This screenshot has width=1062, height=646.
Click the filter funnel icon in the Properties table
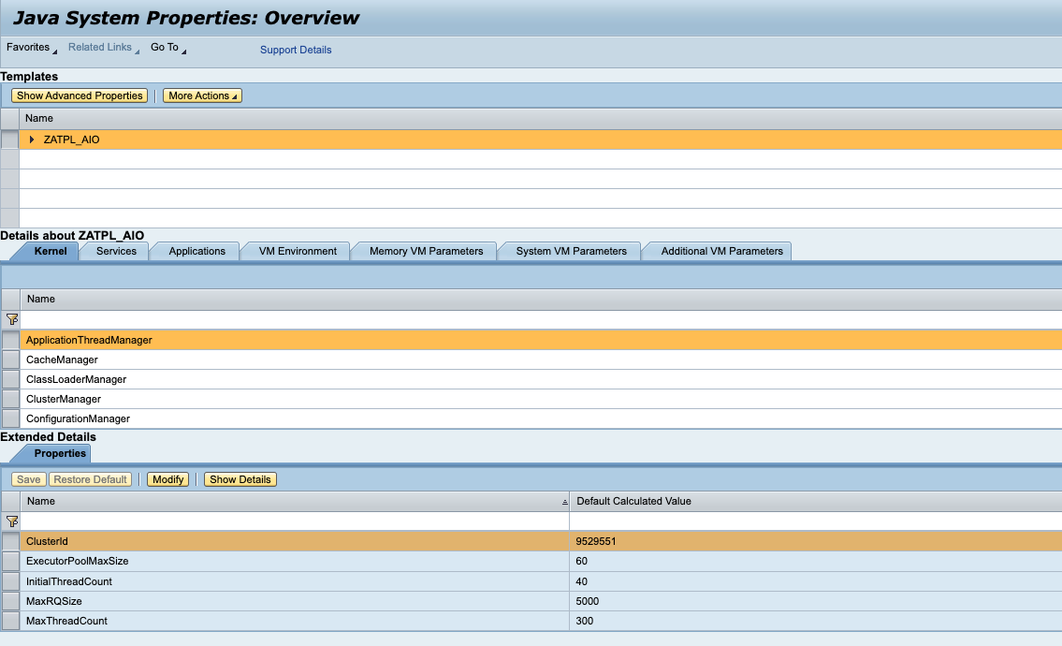coord(11,521)
